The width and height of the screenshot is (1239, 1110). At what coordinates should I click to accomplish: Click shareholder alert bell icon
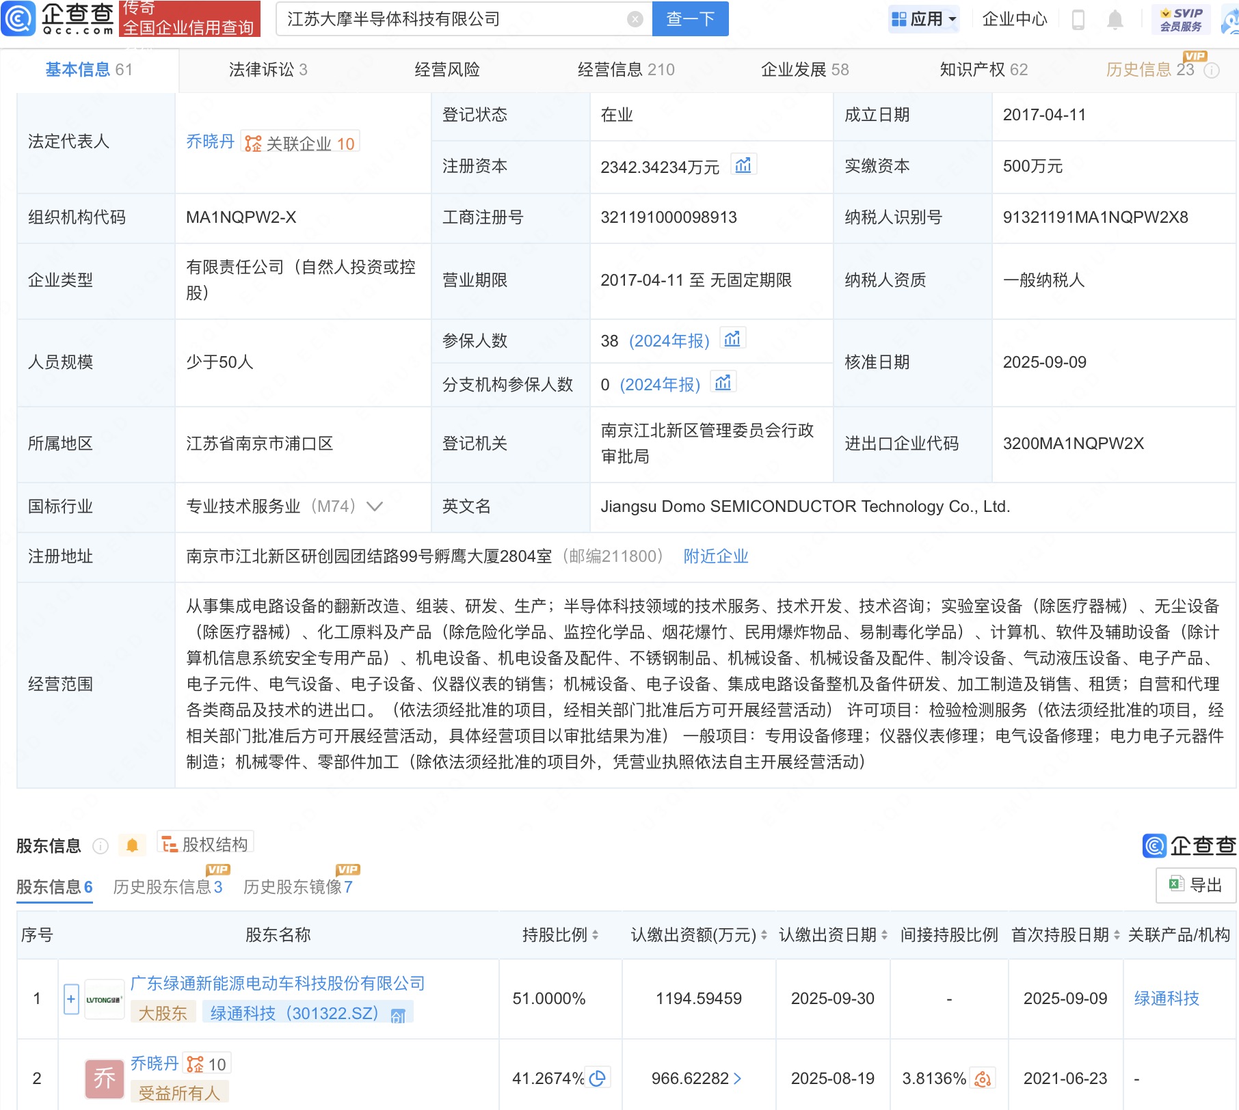tap(132, 845)
